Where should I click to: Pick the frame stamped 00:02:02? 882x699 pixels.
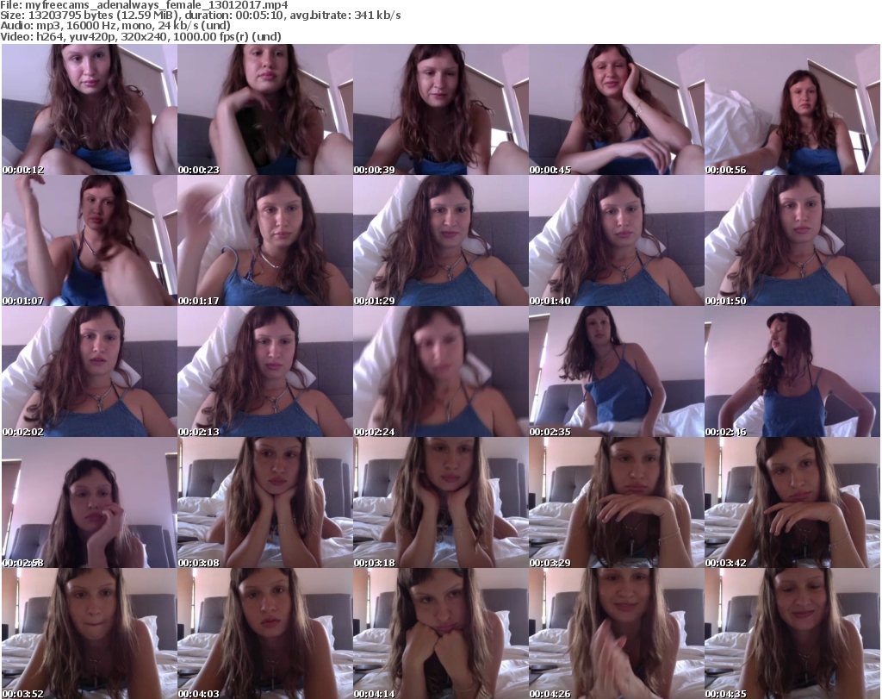pos(90,371)
